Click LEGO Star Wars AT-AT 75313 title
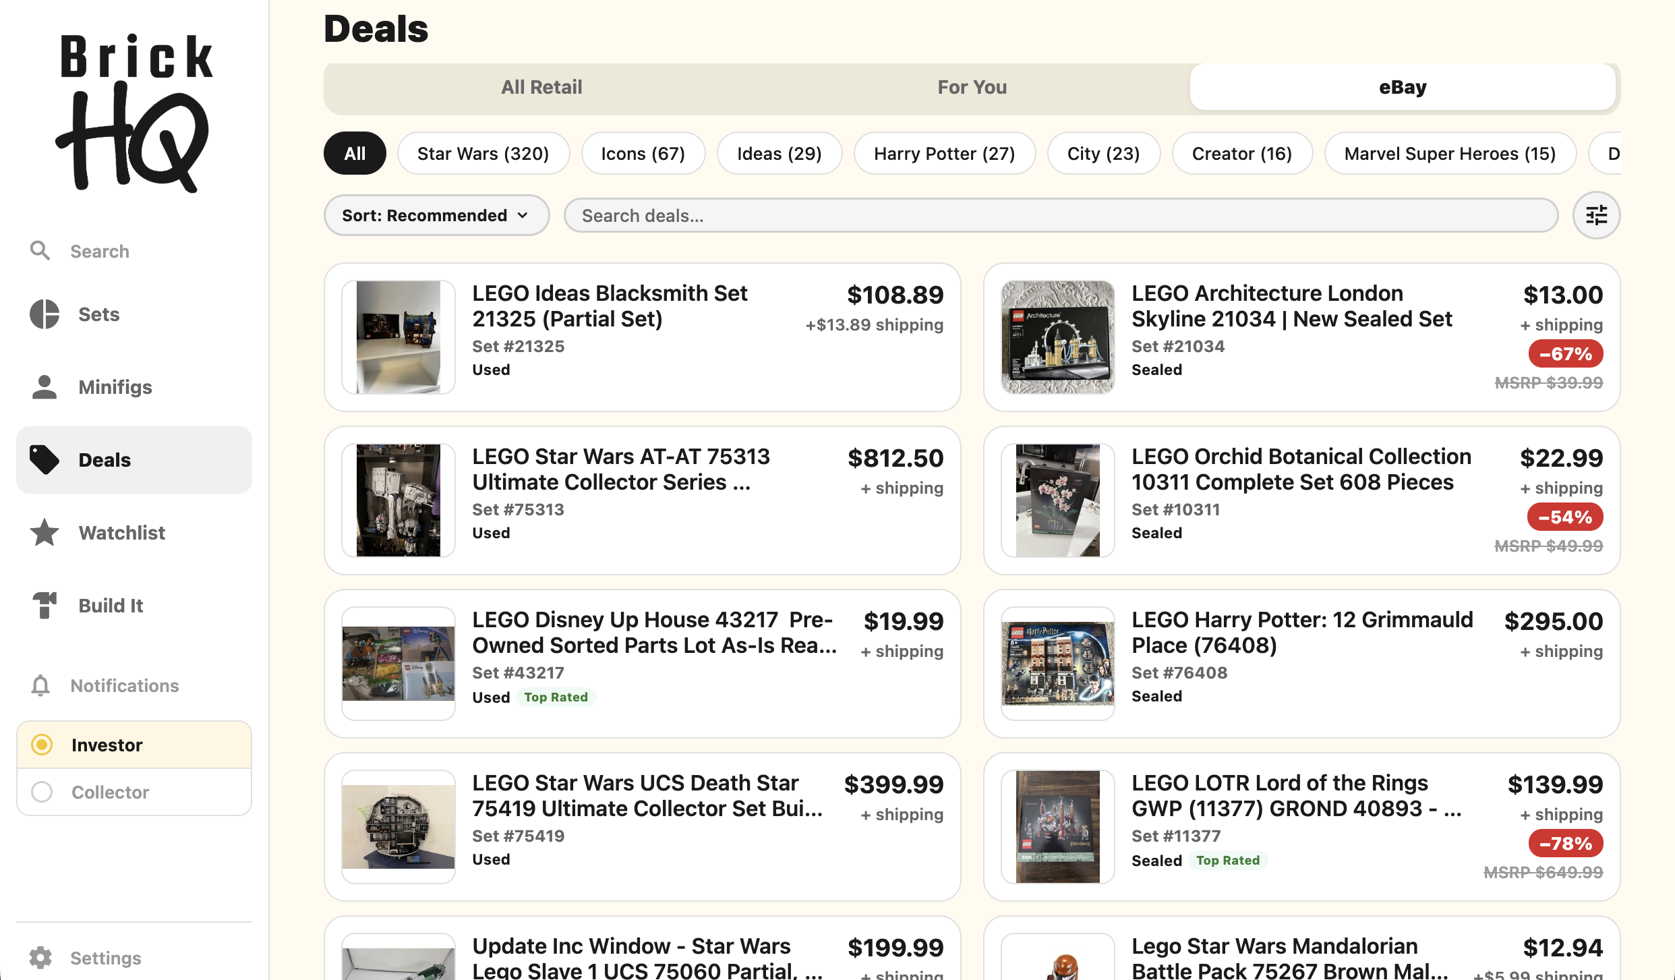Image resolution: width=1675 pixels, height=980 pixels. click(621, 469)
